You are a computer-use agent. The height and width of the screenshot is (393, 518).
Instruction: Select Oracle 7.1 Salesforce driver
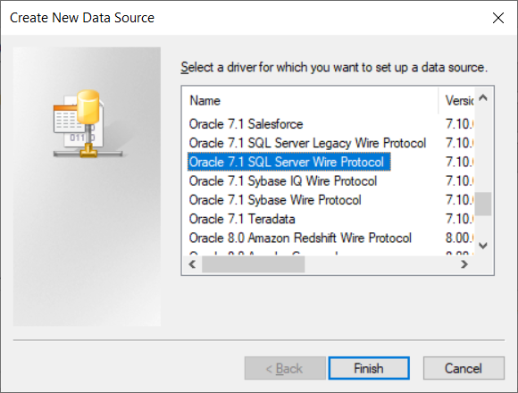click(x=246, y=124)
